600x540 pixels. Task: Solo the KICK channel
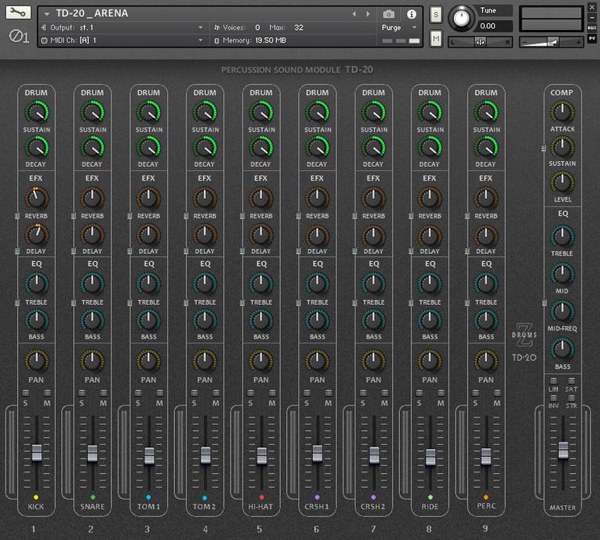(26, 393)
